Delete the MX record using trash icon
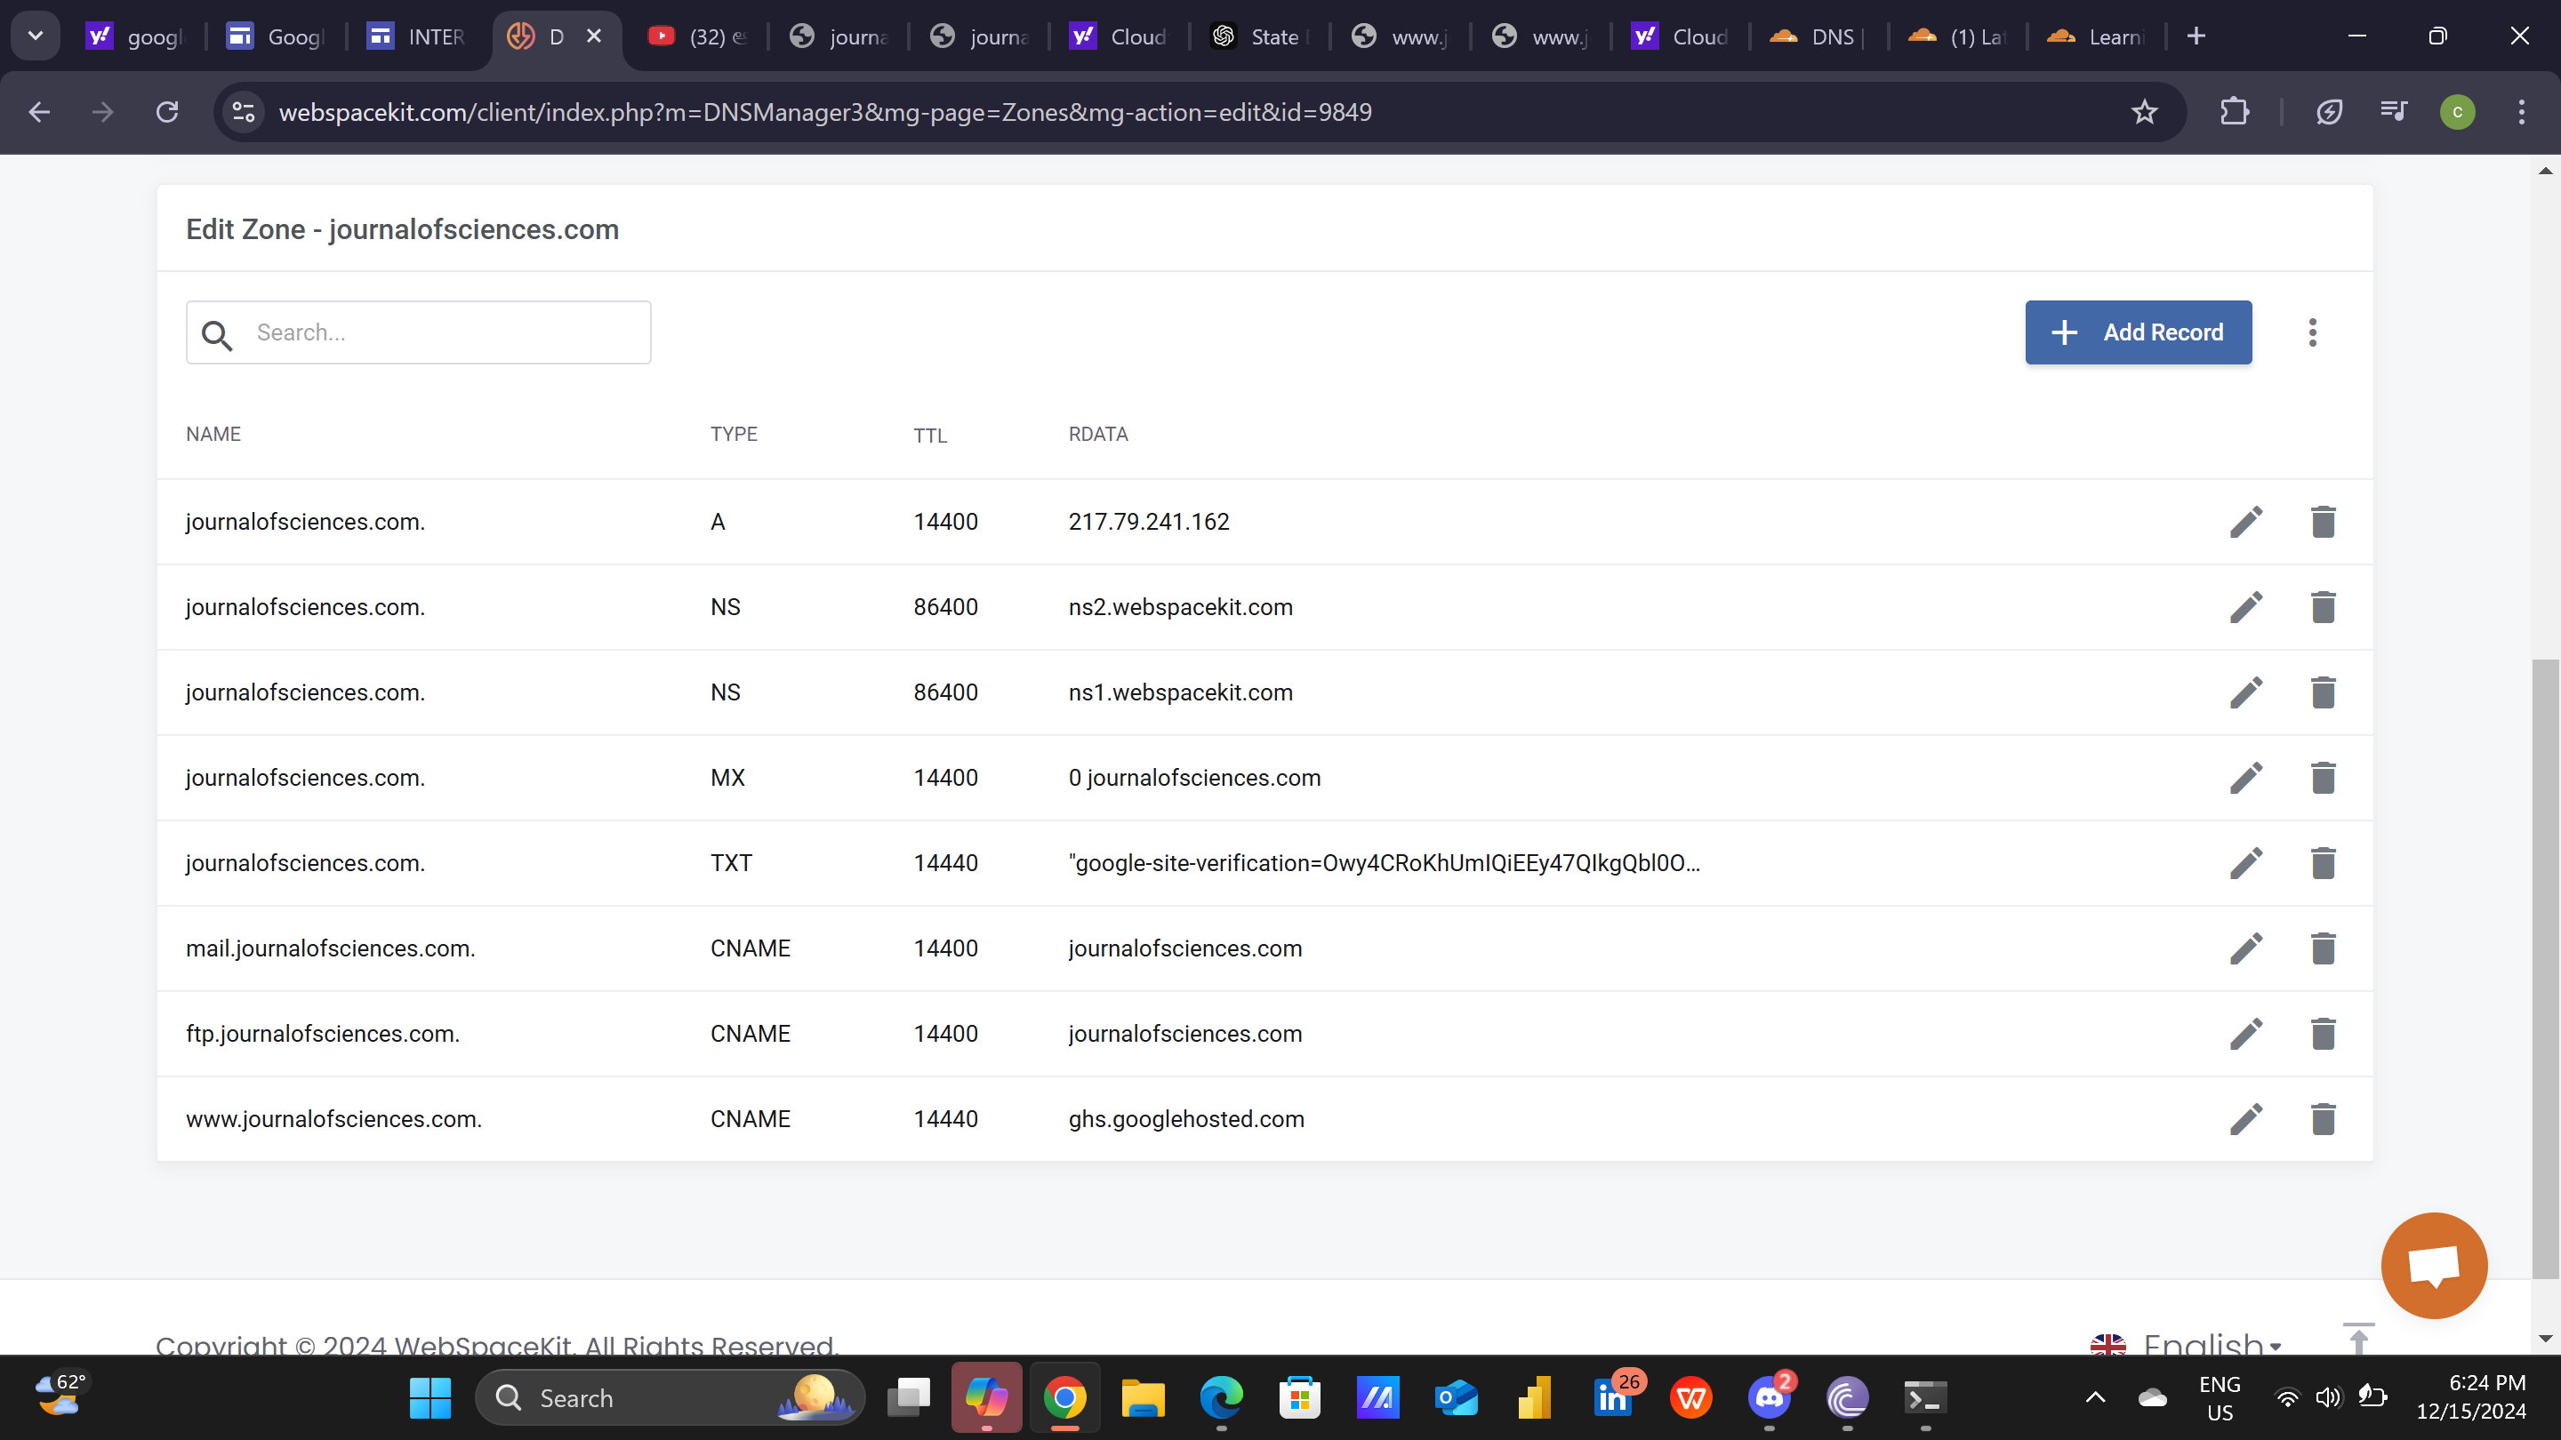Screen dimensions: 2561x1440 (x=2323, y=778)
